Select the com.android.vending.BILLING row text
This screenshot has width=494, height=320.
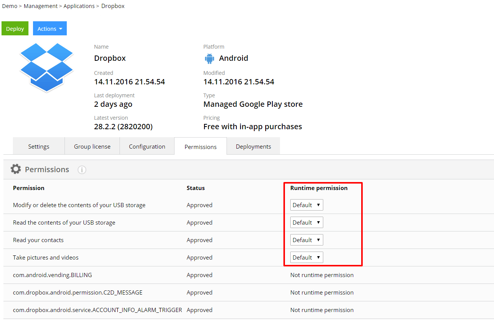click(x=52, y=275)
